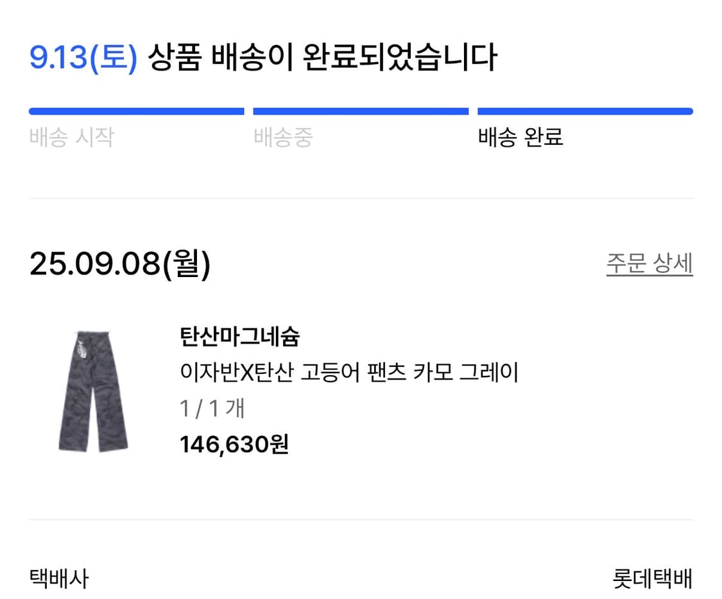The image size is (722, 599).
Task: Click the price 146,630원
Action: tap(235, 443)
